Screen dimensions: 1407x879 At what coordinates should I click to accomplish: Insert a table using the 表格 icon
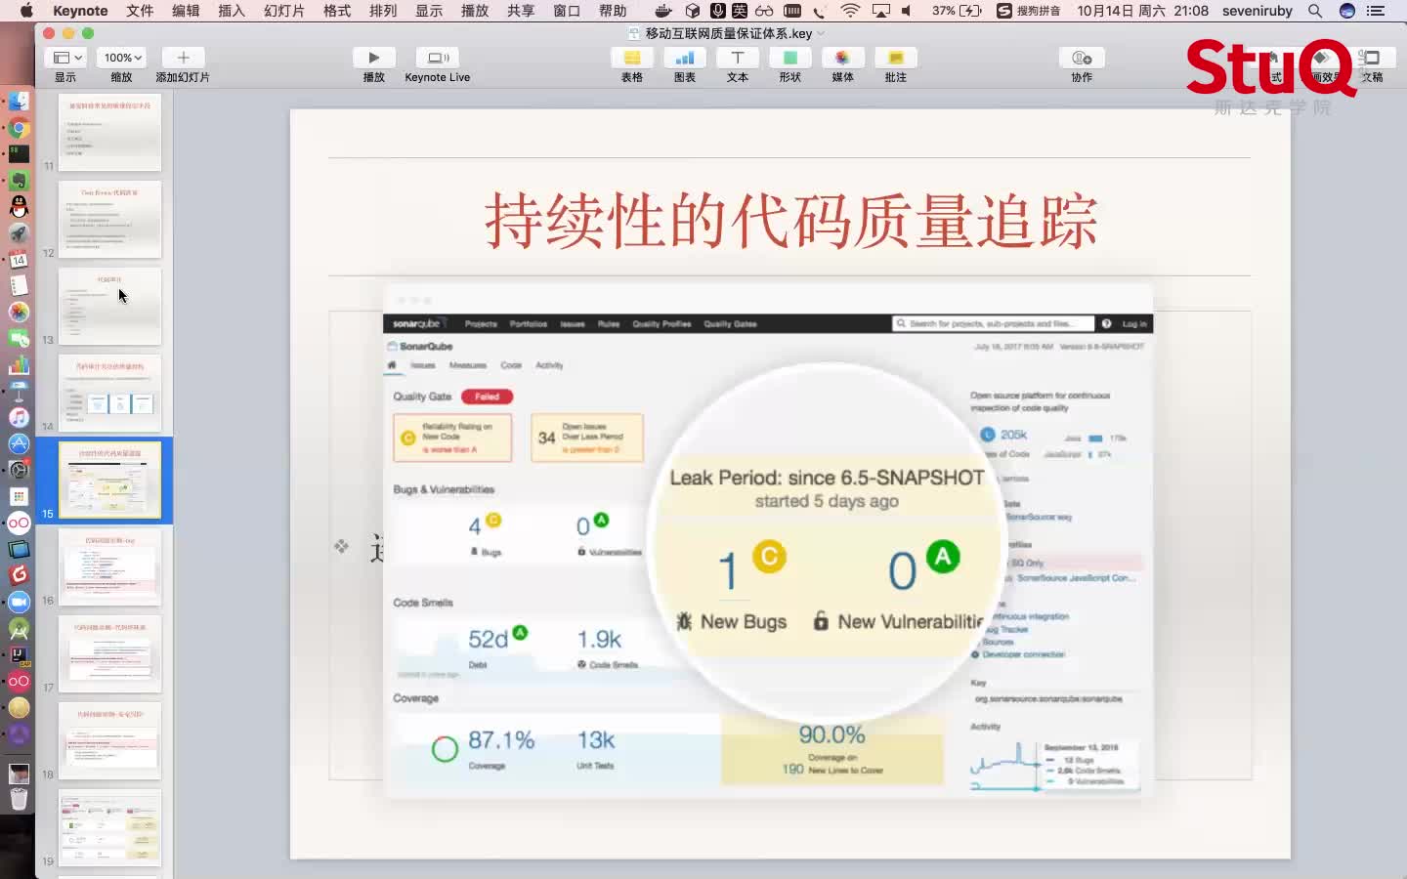click(632, 58)
